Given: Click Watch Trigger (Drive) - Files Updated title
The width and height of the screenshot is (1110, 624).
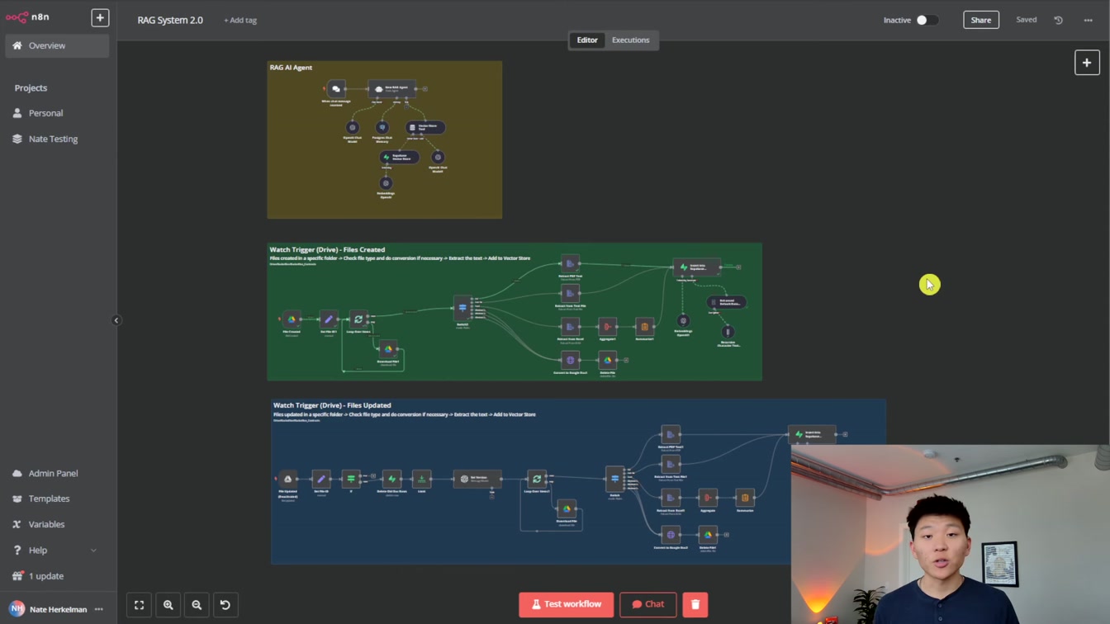Looking at the screenshot, I should 332,405.
